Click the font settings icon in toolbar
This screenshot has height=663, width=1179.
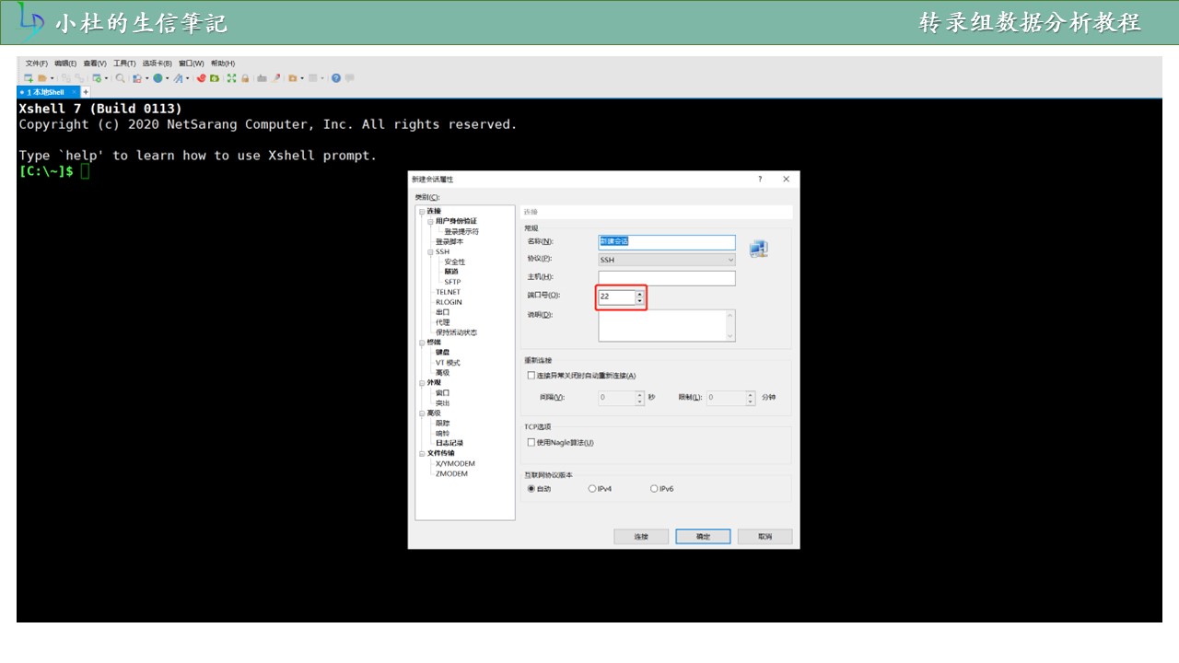(x=178, y=78)
